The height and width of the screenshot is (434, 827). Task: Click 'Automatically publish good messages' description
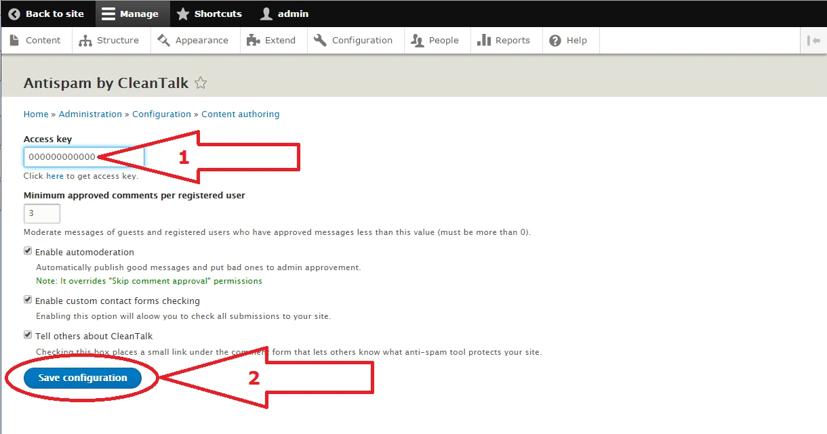[x=199, y=267]
